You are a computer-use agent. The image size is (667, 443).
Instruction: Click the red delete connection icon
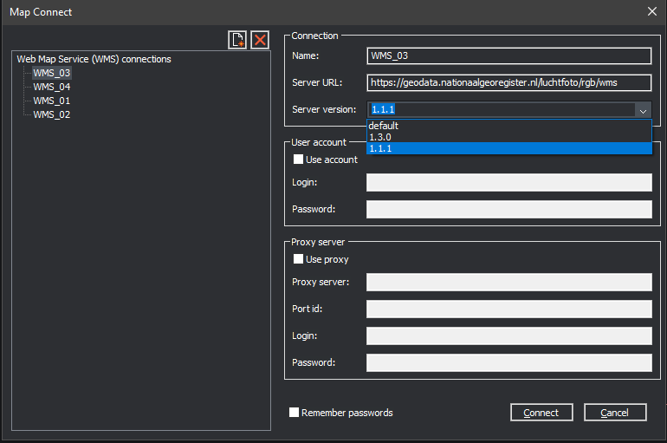260,40
